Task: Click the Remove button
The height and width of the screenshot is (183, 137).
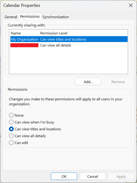Action: coord(118,82)
